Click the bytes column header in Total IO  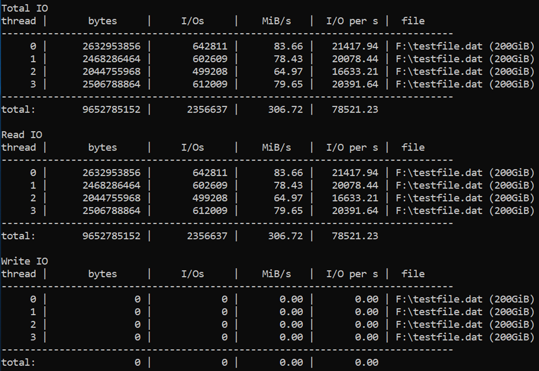click(102, 21)
